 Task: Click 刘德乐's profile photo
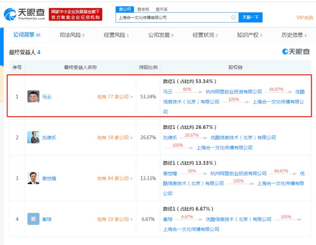(x=34, y=138)
